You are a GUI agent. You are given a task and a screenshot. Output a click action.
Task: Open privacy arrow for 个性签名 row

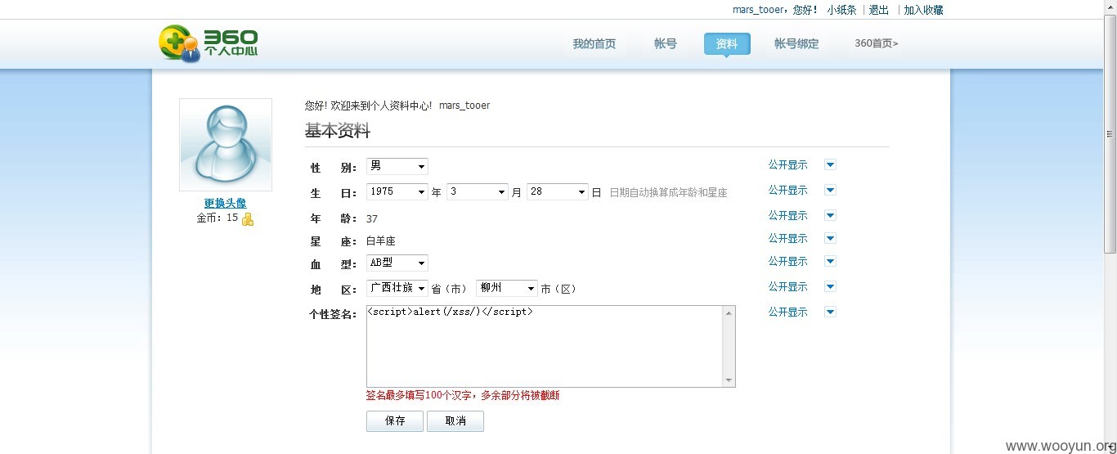tap(830, 312)
